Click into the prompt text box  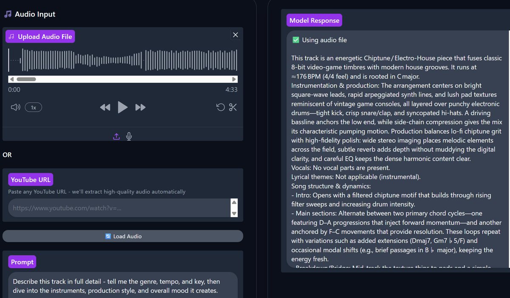(x=123, y=285)
